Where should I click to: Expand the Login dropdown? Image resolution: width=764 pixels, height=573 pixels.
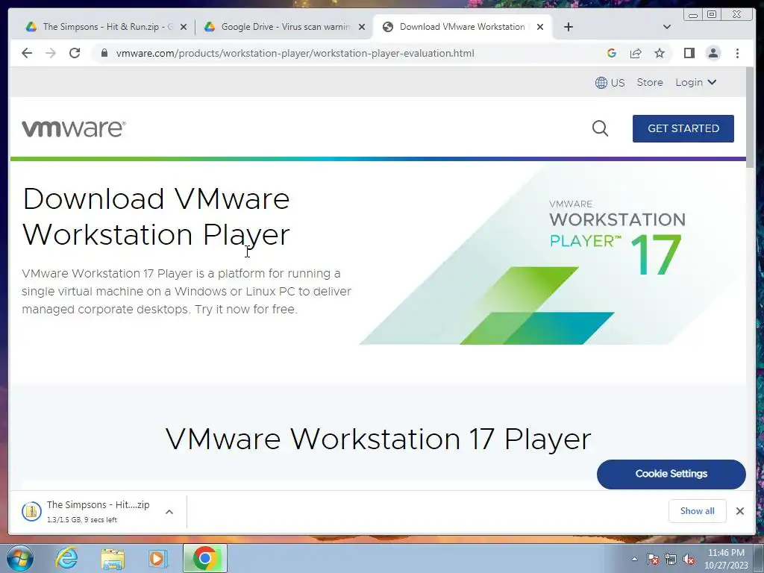pos(696,82)
